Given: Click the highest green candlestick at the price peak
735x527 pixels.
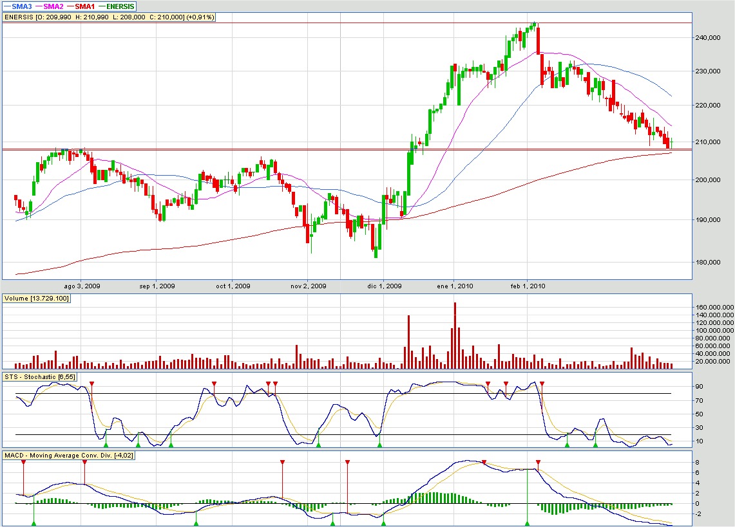Looking at the screenshot, I should pyautogui.click(x=533, y=26).
